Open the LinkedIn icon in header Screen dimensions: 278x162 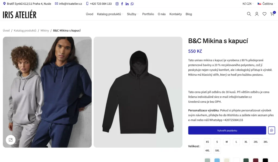click(x=127, y=4)
